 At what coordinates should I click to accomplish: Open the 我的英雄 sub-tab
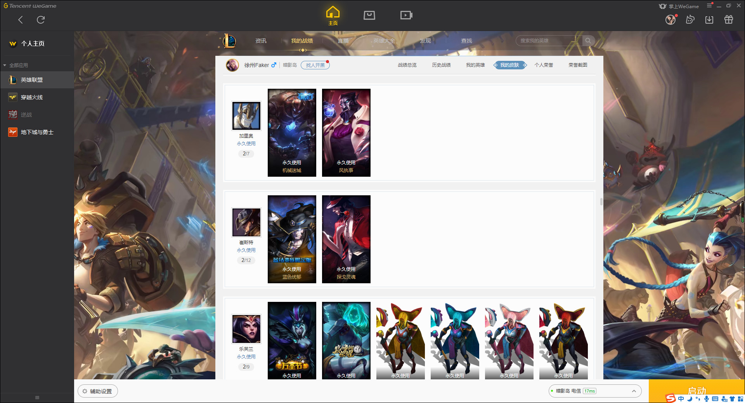coord(475,65)
